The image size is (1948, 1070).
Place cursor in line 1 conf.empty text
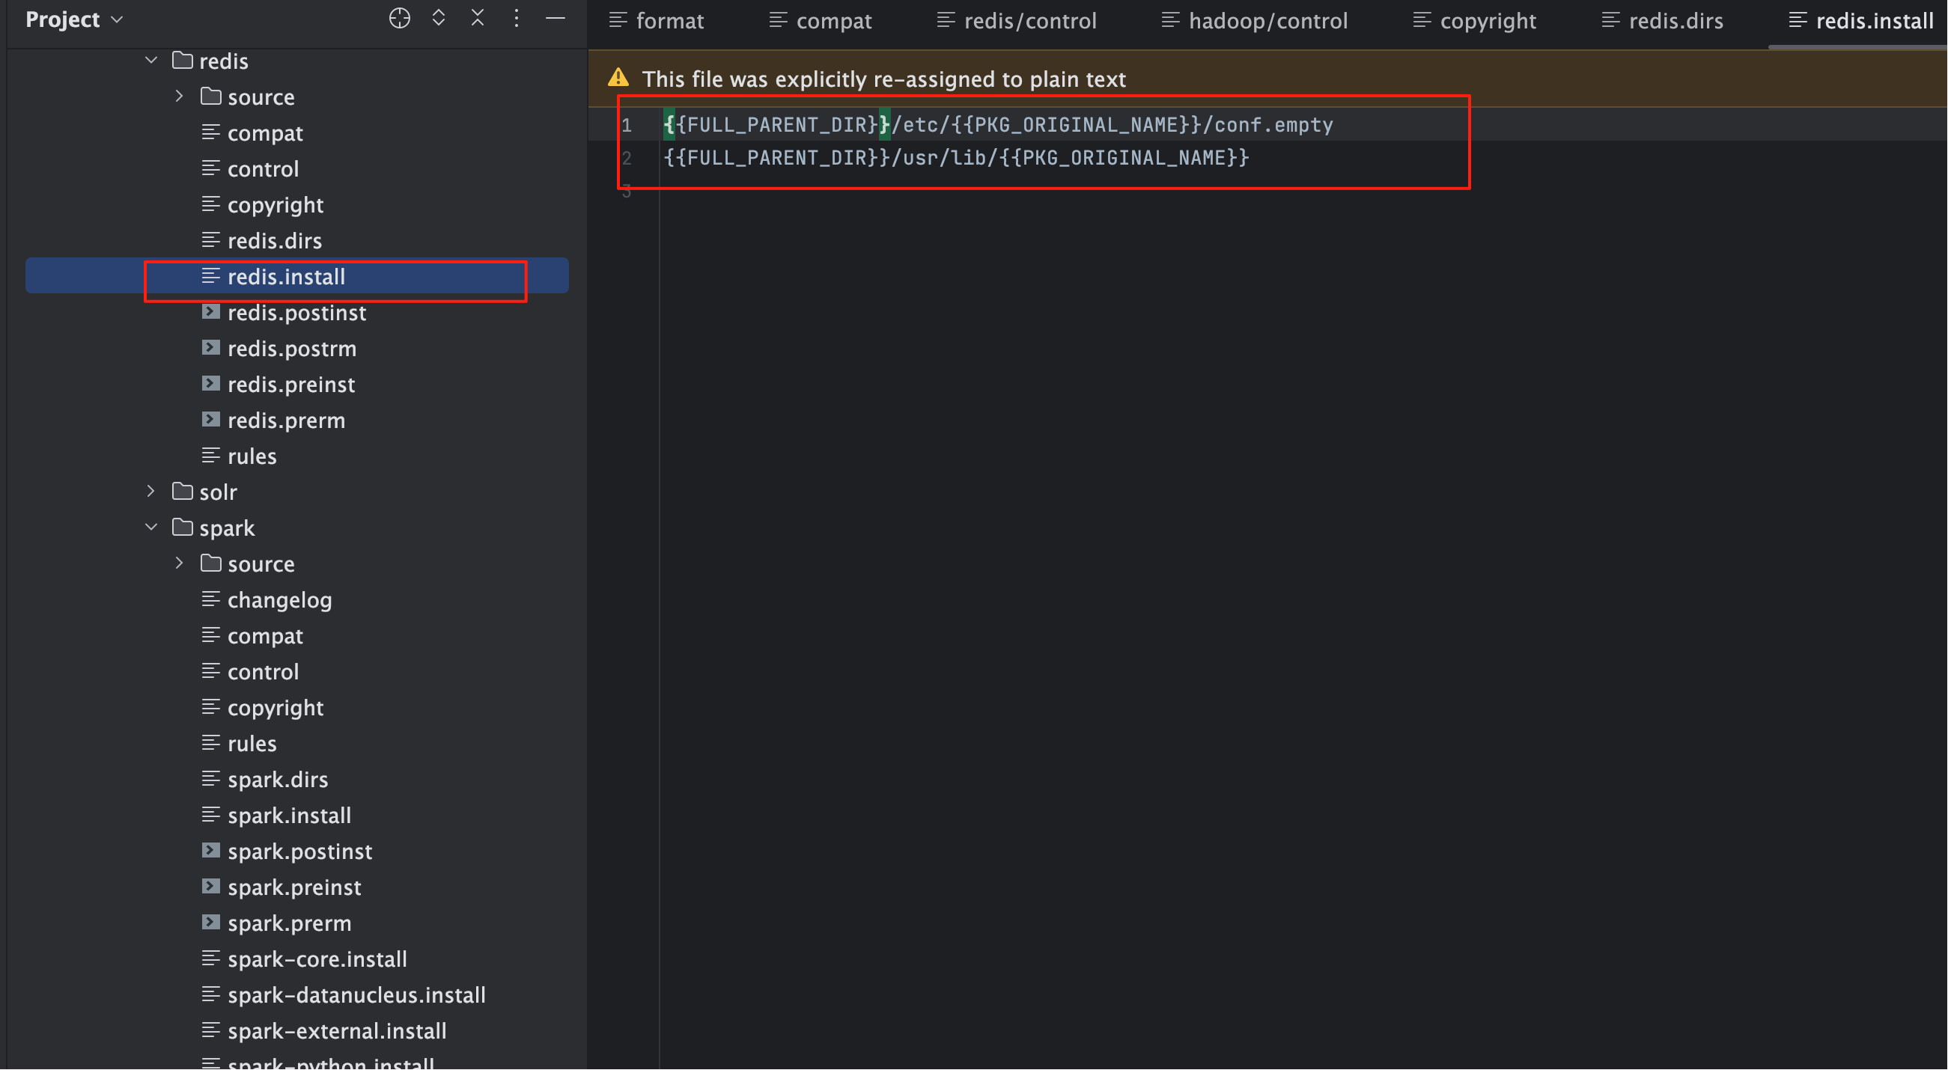(1273, 124)
